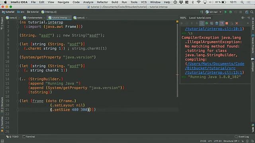Run the lein repl configuration

[x=226, y=12]
